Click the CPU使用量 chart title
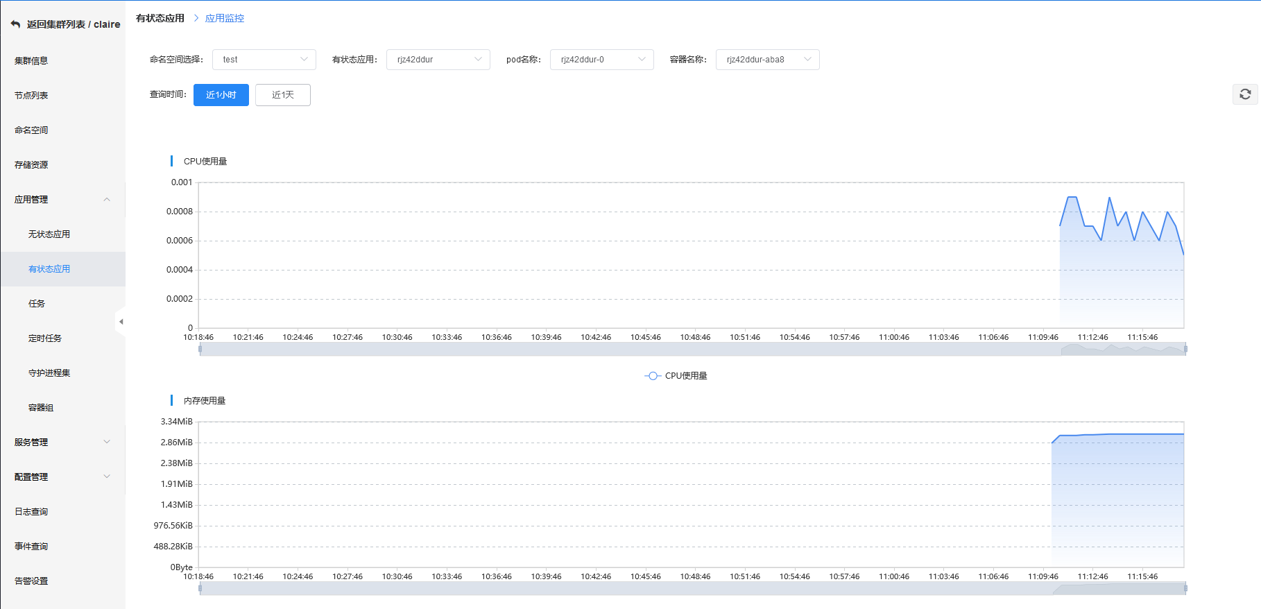 tap(205, 162)
